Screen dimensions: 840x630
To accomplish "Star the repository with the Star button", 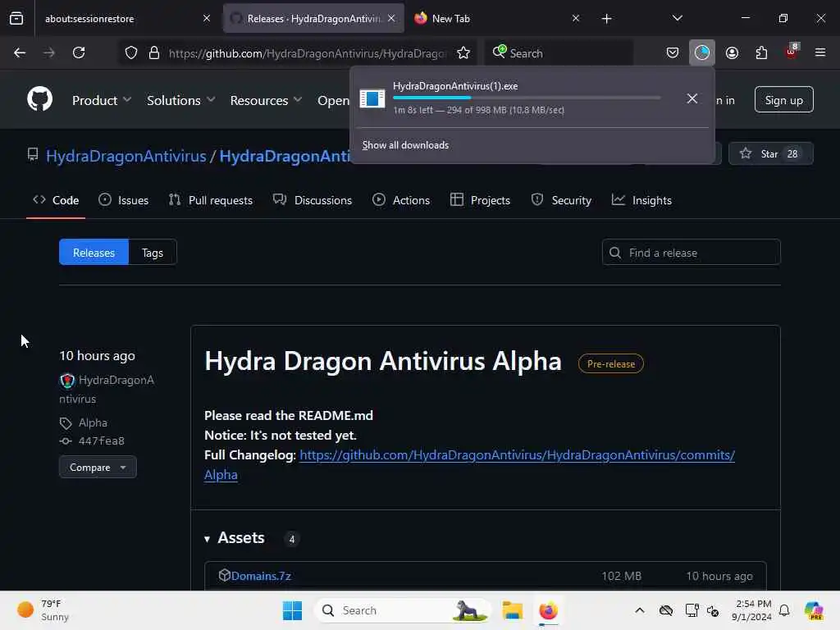I will [770, 154].
